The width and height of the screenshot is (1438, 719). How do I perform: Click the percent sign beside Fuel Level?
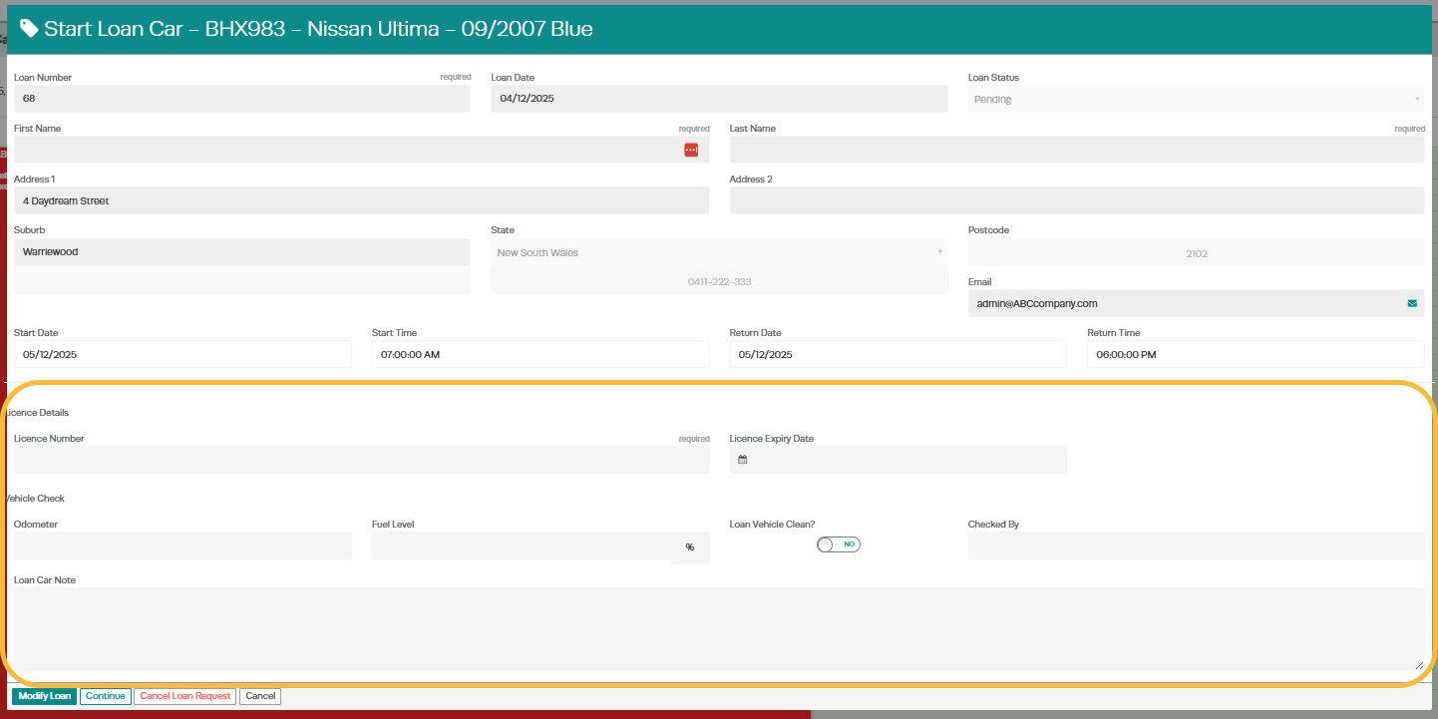tap(690, 546)
